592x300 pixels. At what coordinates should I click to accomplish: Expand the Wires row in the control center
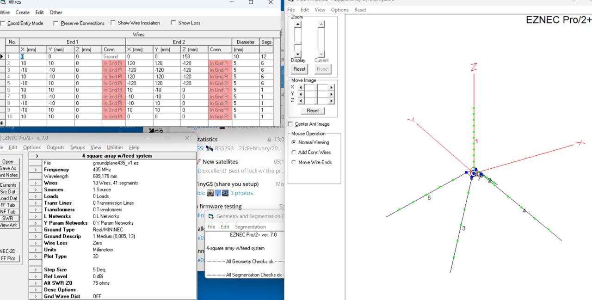[x=35, y=183]
